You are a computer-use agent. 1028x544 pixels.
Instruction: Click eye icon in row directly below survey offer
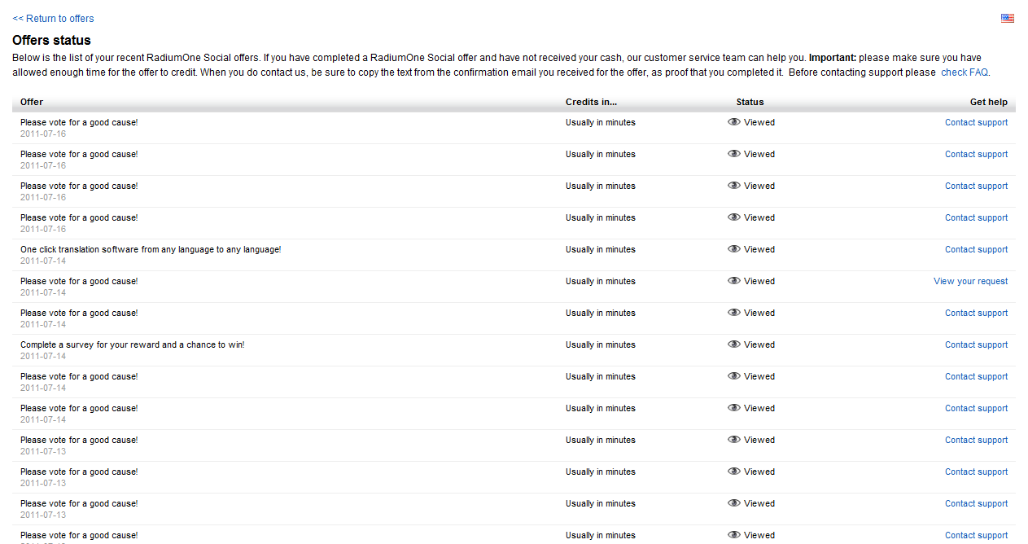click(x=733, y=376)
